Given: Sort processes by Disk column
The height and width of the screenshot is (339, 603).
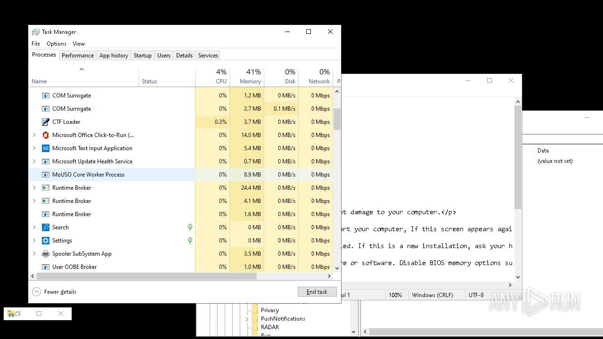Looking at the screenshot, I should [281, 77].
